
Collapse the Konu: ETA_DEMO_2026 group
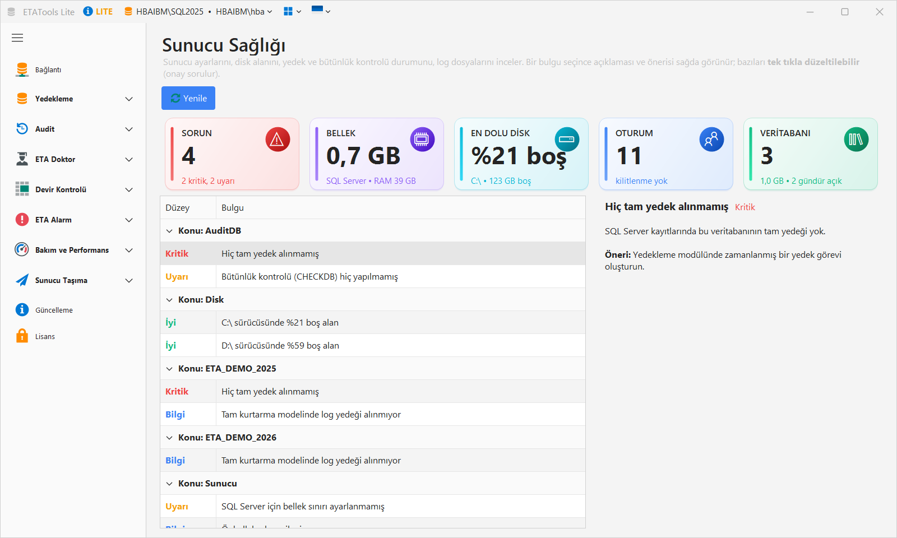click(x=169, y=438)
